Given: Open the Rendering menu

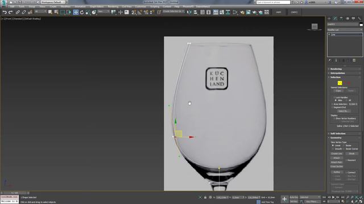Looking at the screenshot, I should 113,7.
